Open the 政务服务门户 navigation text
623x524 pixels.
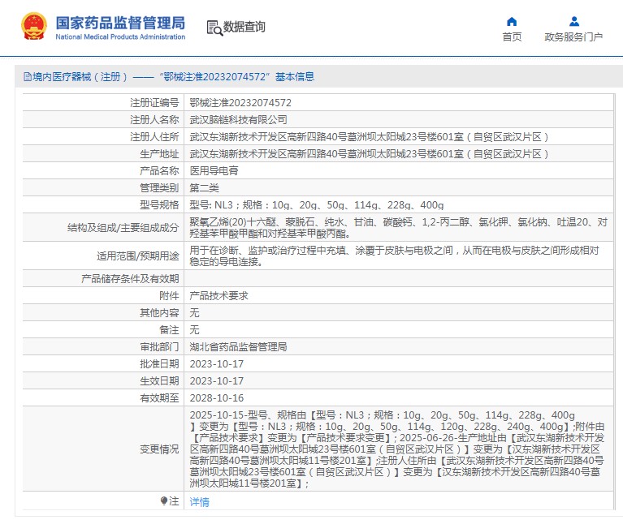coord(573,37)
